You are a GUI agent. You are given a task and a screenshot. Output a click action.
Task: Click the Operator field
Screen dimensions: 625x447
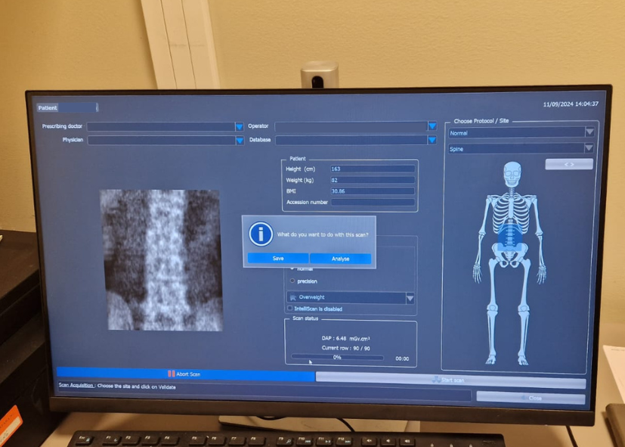[x=351, y=126]
